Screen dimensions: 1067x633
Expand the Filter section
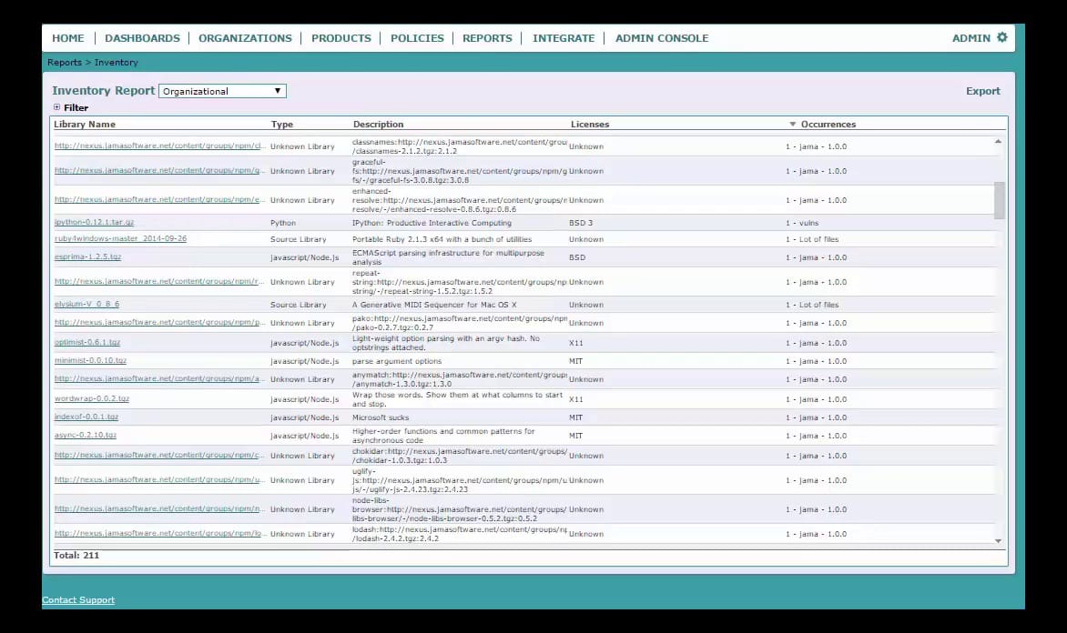click(x=57, y=107)
